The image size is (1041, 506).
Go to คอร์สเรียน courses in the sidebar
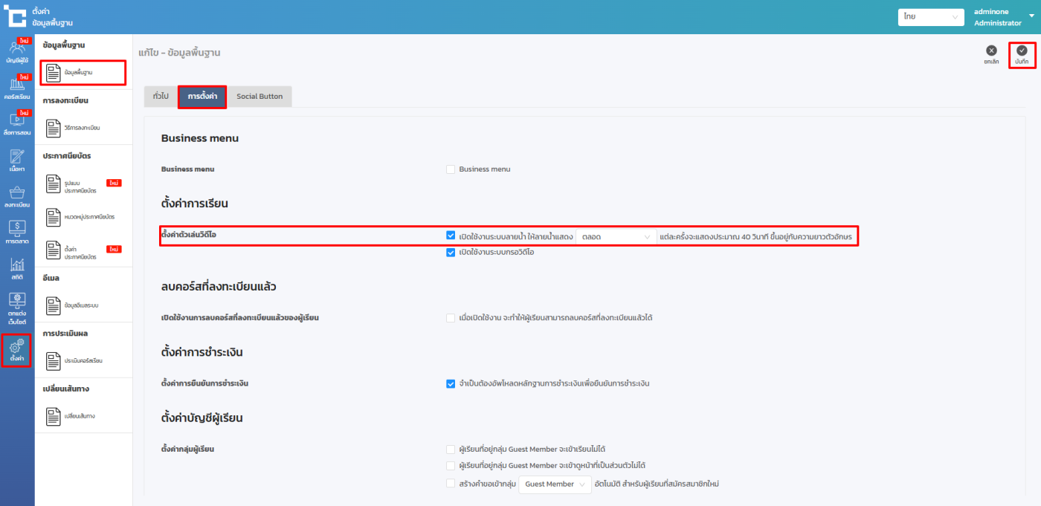16,88
